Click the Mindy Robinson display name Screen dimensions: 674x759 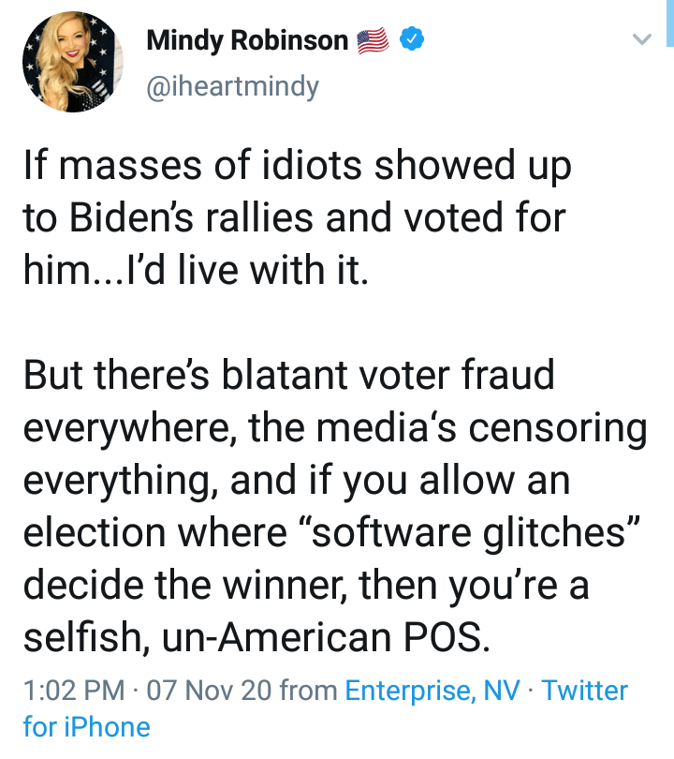click(x=247, y=40)
